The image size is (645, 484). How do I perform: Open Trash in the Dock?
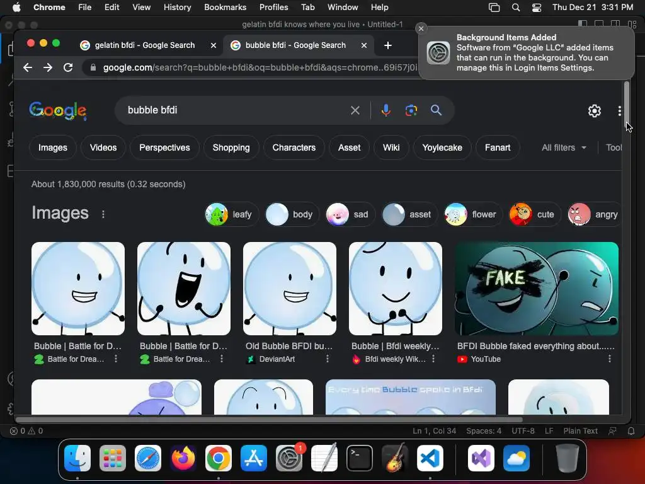click(x=568, y=458)
